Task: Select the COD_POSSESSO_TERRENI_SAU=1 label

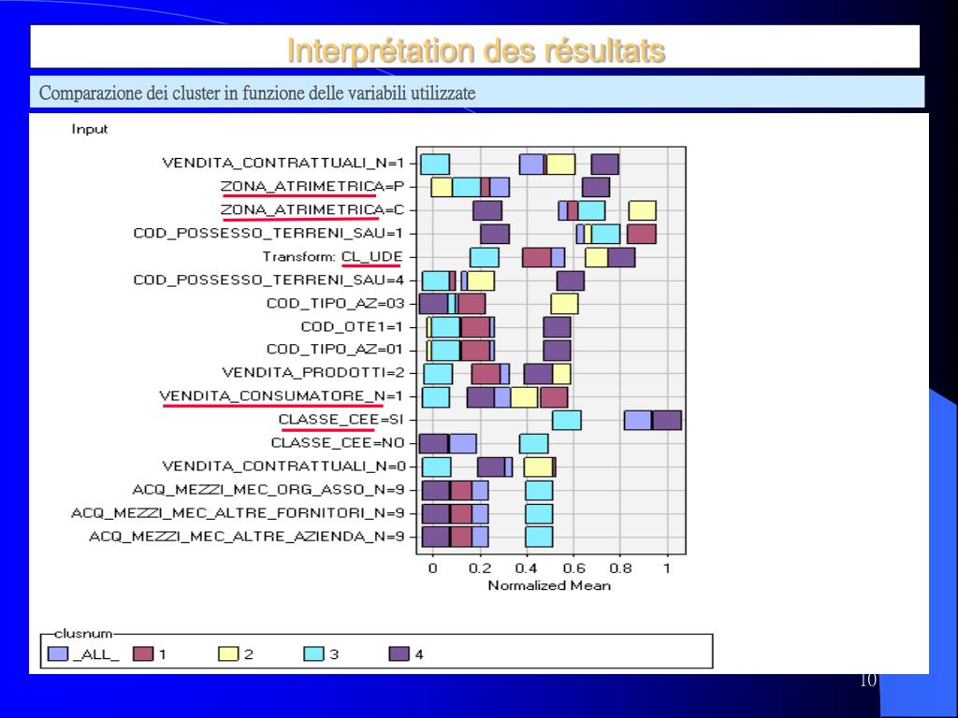Action: 269,233
